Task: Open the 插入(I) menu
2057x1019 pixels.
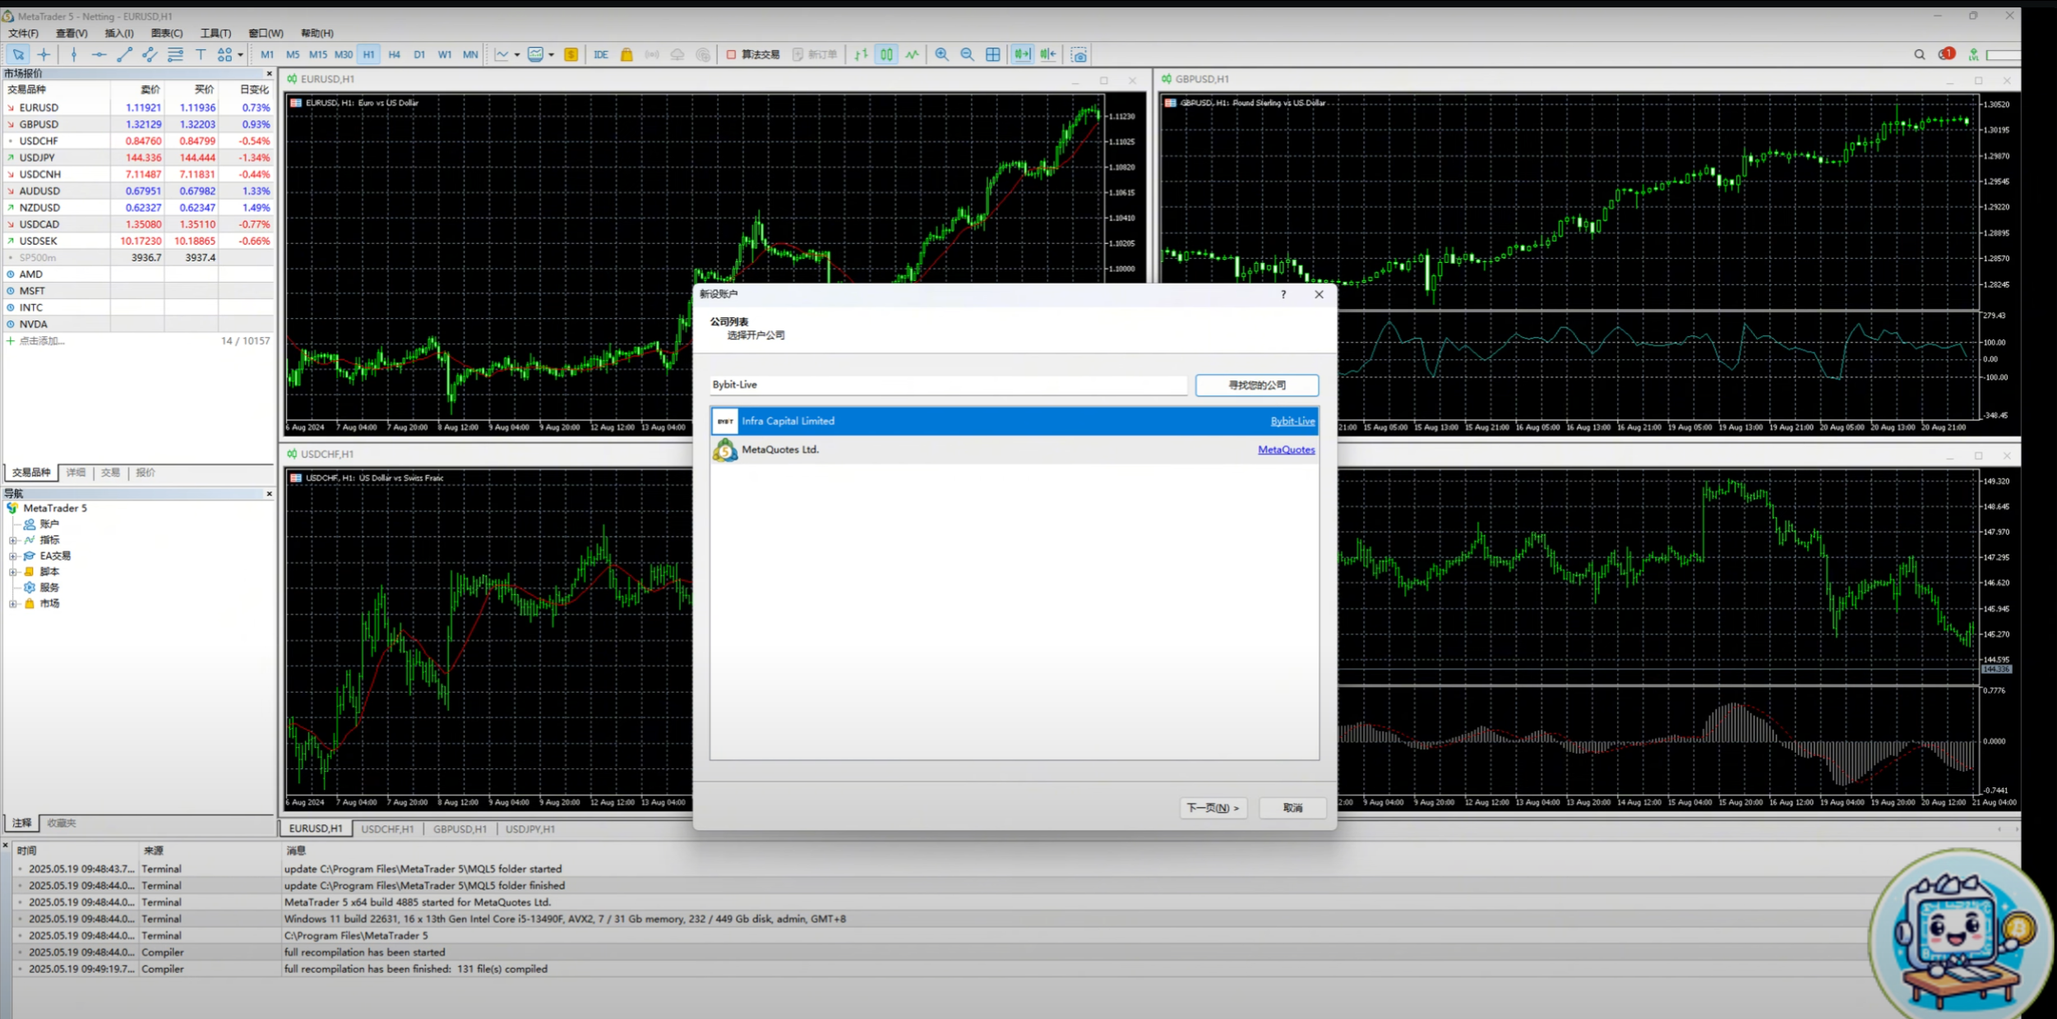Action: 119,33
